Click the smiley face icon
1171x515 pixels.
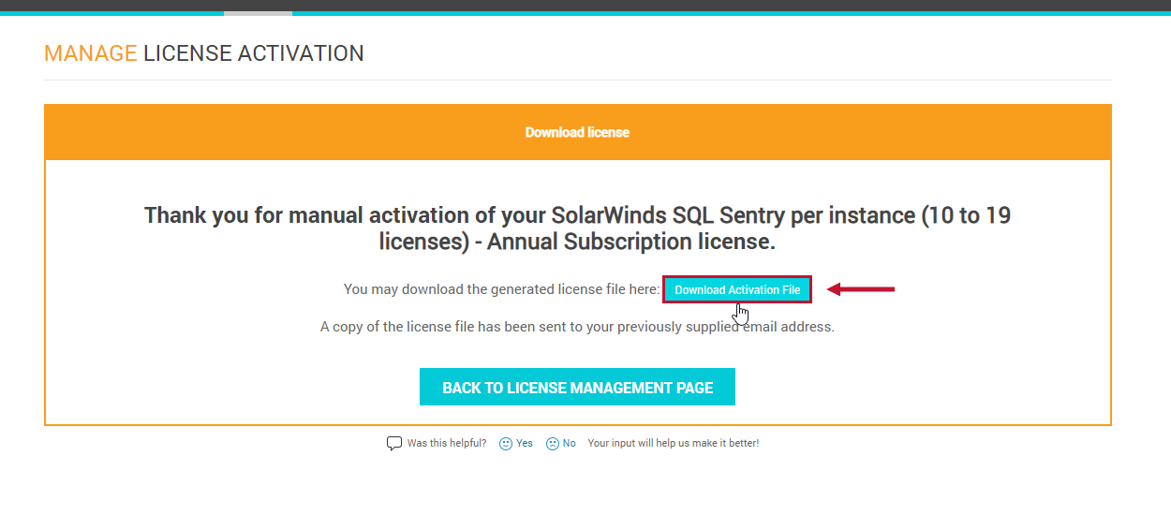[x=506, y=444]
